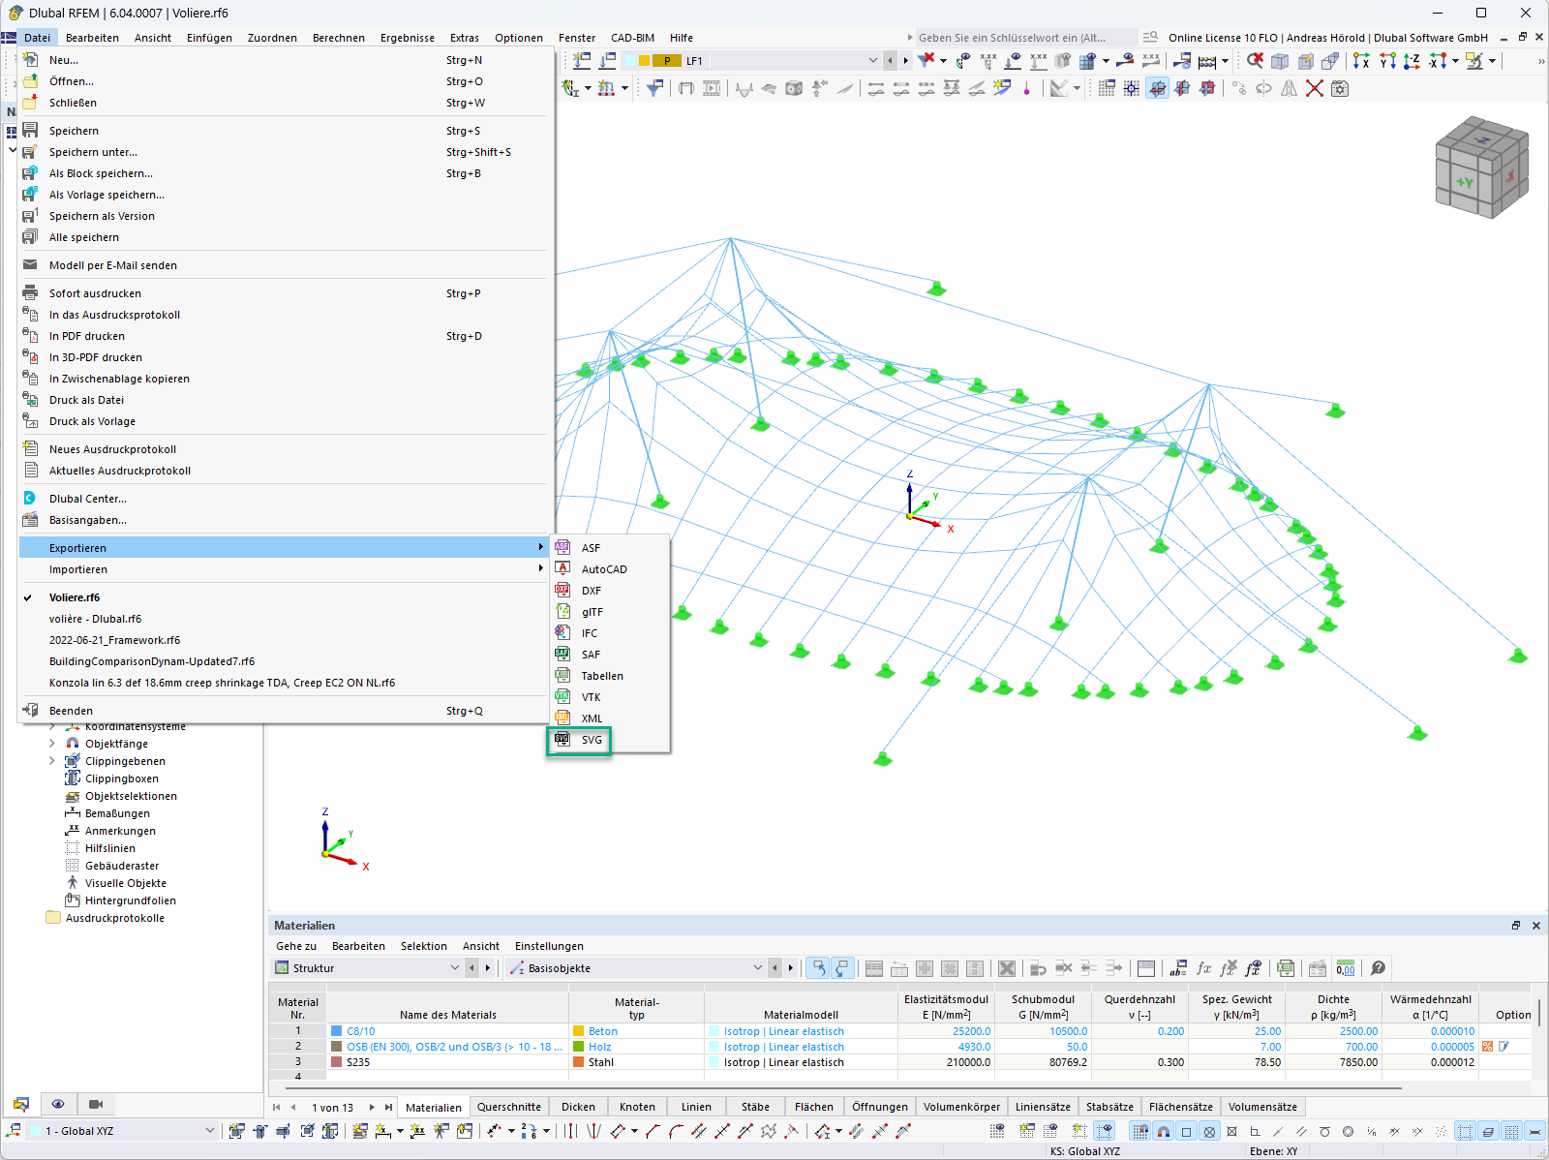The width and height of the screenshot is (1549, 1160).
Task: Choose IFC in the export submenu
Action: [590, 633]
